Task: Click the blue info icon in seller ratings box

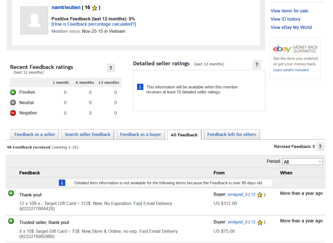Action: pyautogui.click(x=140, y=87)
